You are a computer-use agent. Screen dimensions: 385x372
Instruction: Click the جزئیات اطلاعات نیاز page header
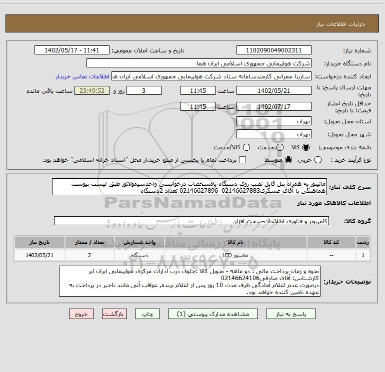(341, 24)
